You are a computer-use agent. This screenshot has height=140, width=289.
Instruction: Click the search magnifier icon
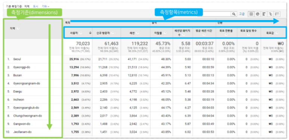pyautogui.click(x=234, y=14)
